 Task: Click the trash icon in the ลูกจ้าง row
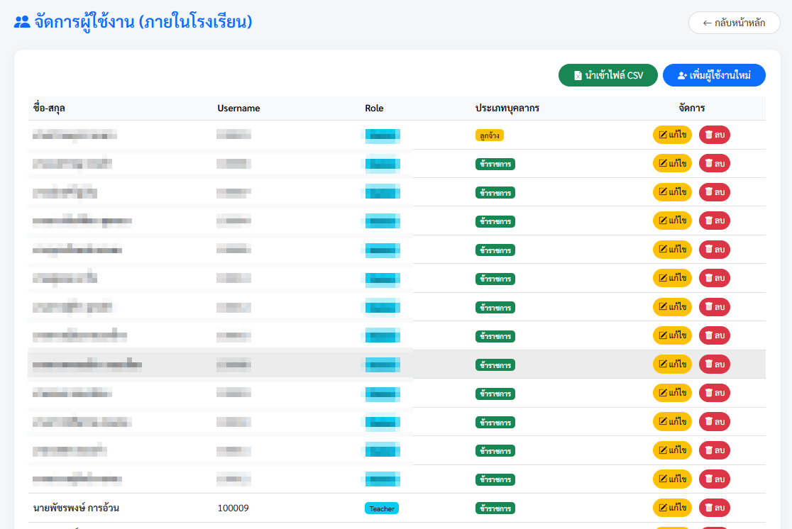coord(708,135)
